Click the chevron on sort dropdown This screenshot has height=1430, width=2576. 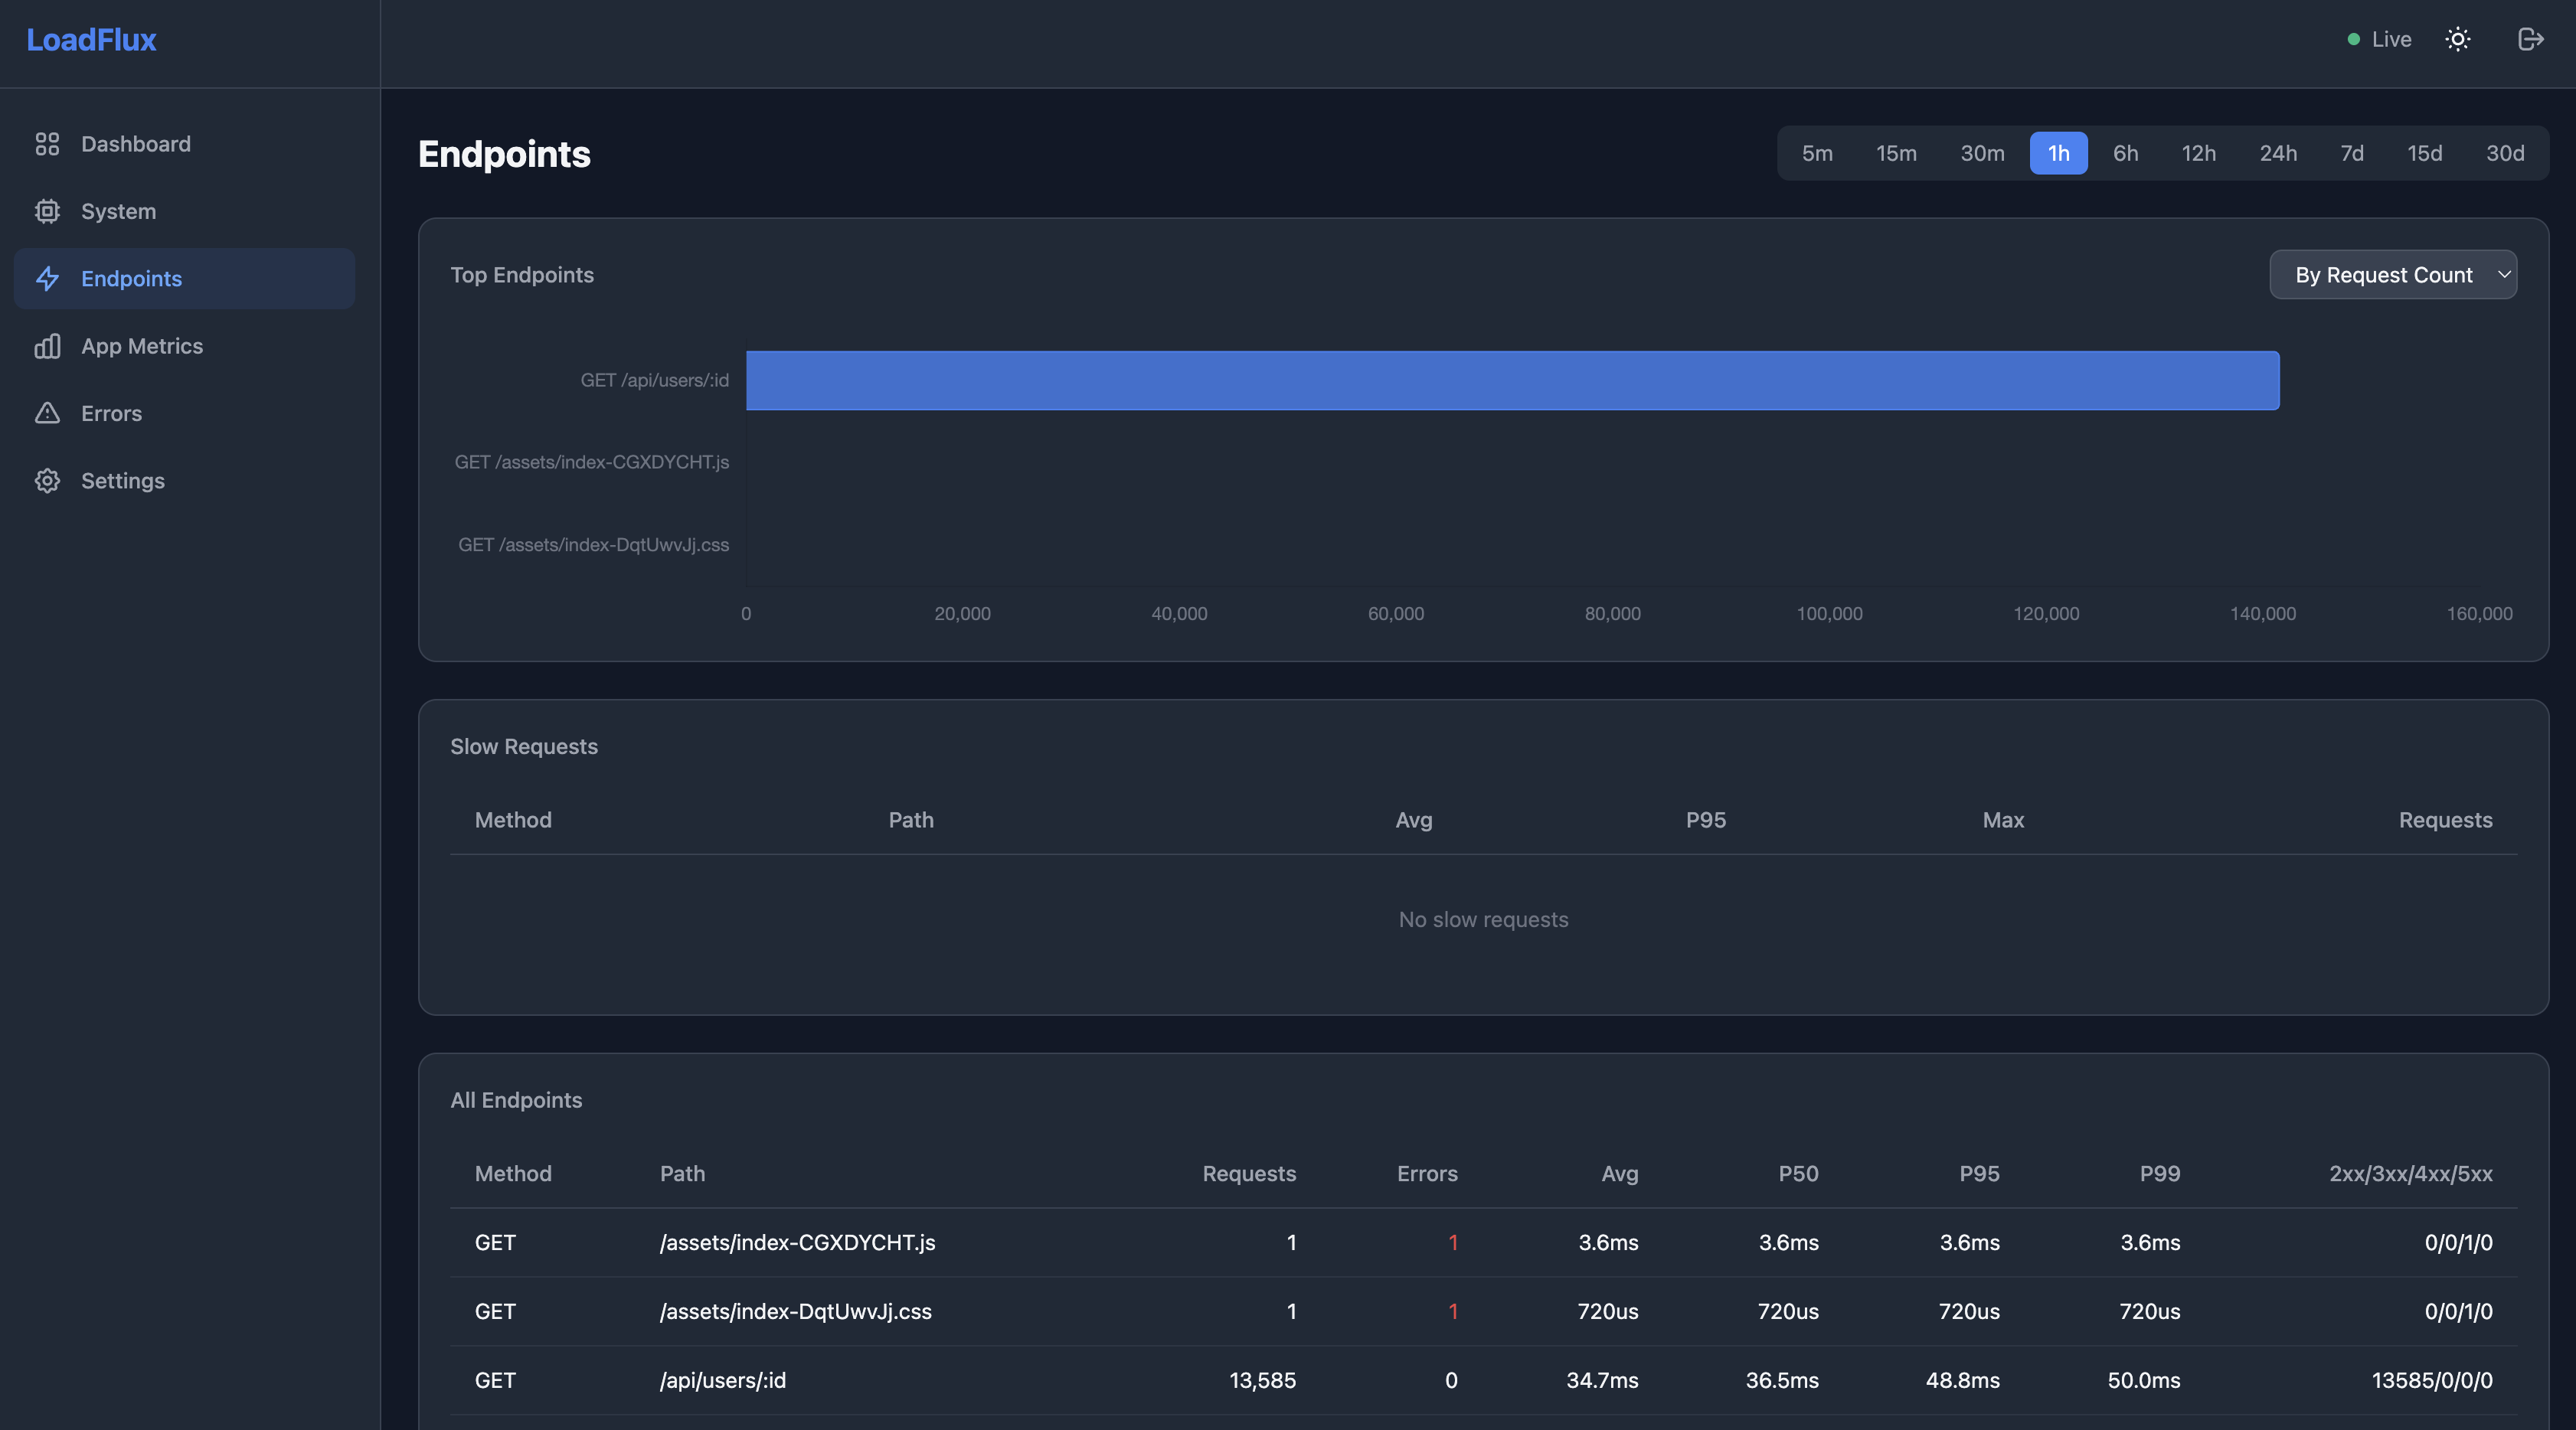point(2503,274)
